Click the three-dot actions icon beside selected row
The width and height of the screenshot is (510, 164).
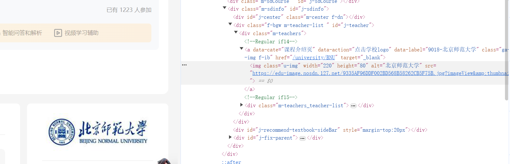pyautogui.click(x=184, y=65)
